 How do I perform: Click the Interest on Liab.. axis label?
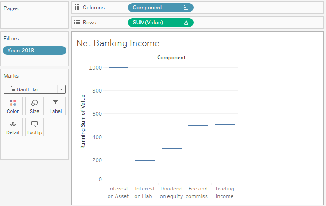145,193
